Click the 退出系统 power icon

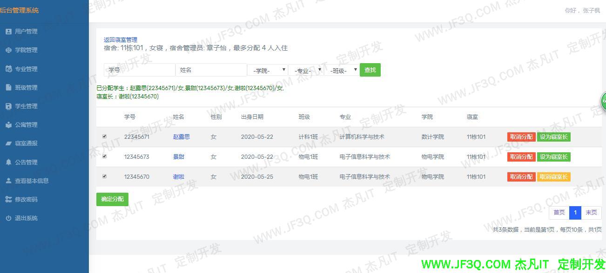click(8, 218)
